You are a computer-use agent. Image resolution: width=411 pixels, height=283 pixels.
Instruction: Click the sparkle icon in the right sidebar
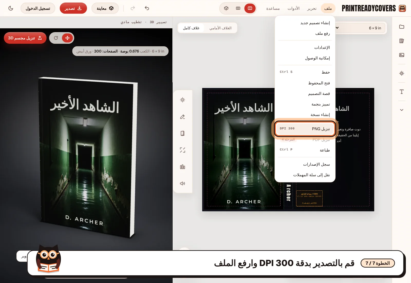pyautogui.click(x=402, y=73)
